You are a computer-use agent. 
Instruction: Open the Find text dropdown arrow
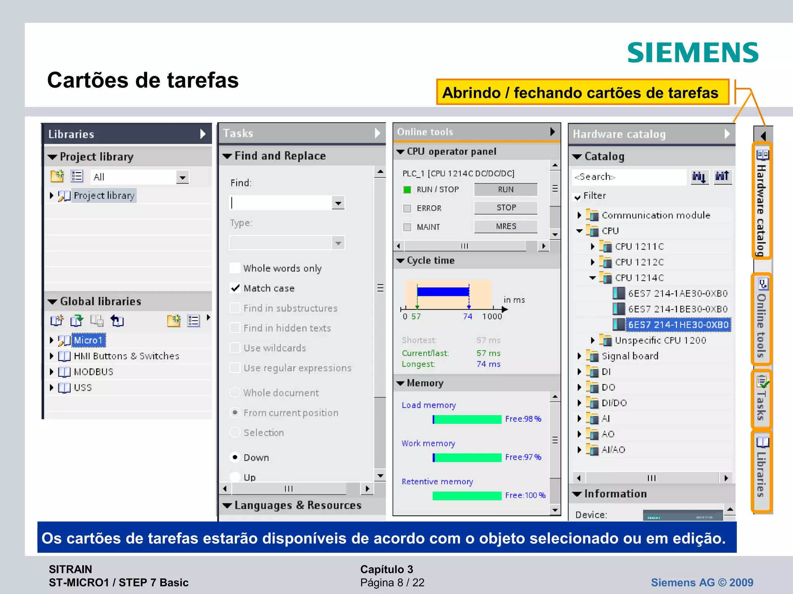point(338,203)
